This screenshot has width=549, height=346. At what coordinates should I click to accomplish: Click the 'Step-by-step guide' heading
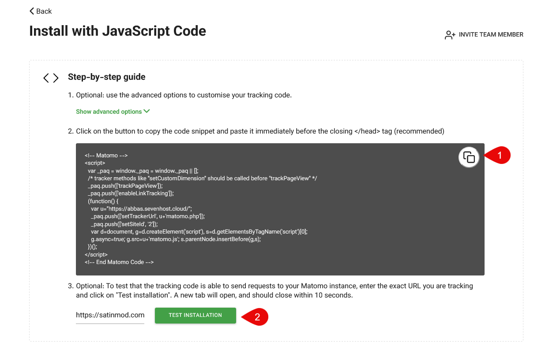click(107, 77)
